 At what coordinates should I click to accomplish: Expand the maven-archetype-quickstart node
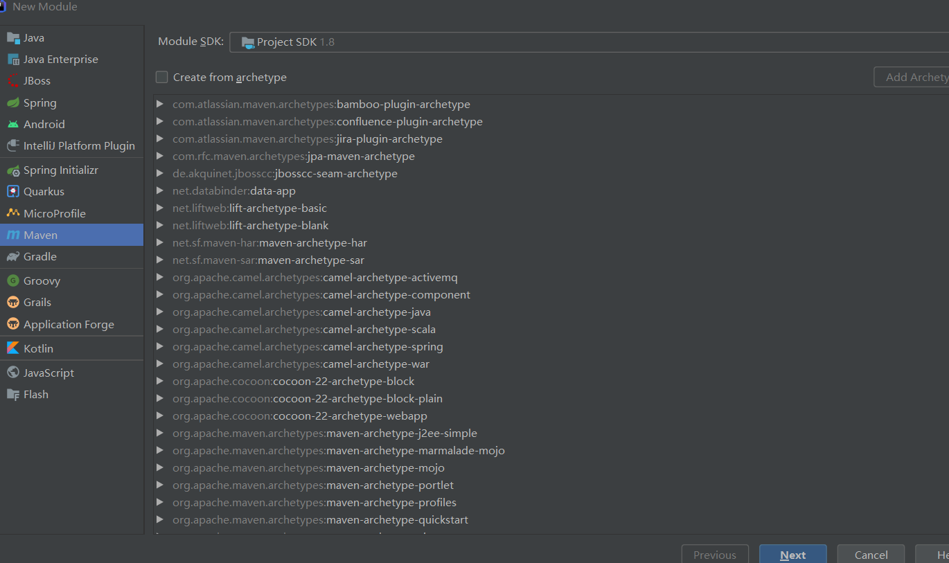(x=160, y=519)
